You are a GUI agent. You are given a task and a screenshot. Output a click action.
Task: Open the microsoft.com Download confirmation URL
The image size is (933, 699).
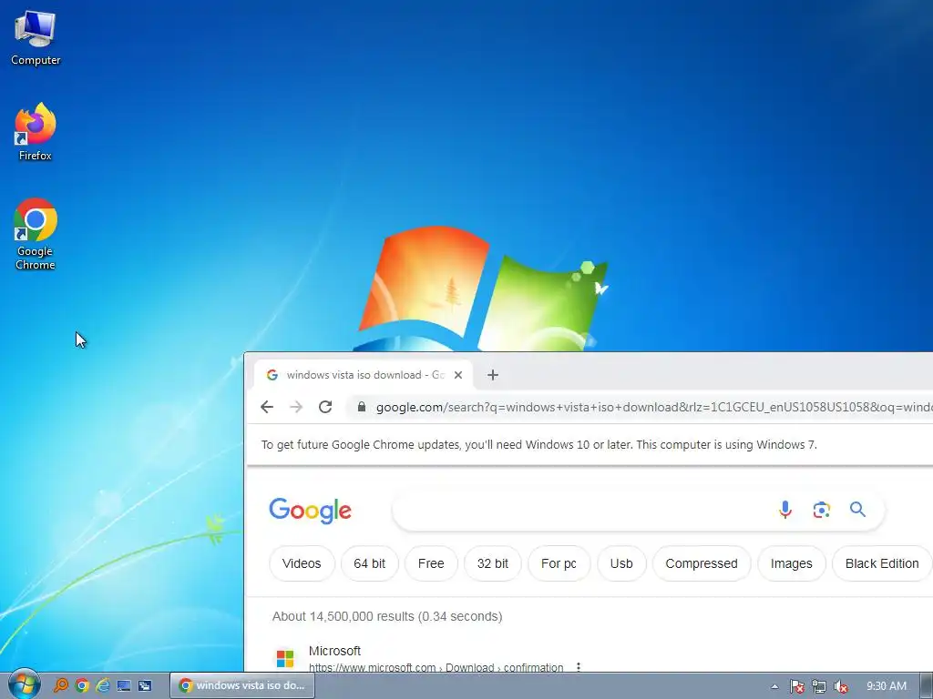pos(436,667)
